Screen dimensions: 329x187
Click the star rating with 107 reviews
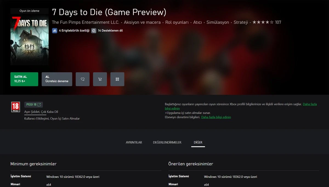click(267, 22)
